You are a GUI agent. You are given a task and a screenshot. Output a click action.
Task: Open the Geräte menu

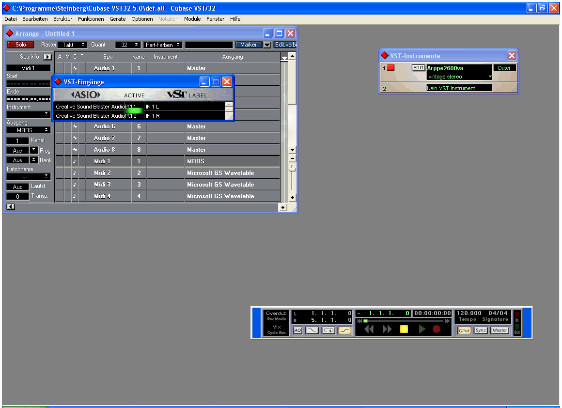tap(118, 19)
